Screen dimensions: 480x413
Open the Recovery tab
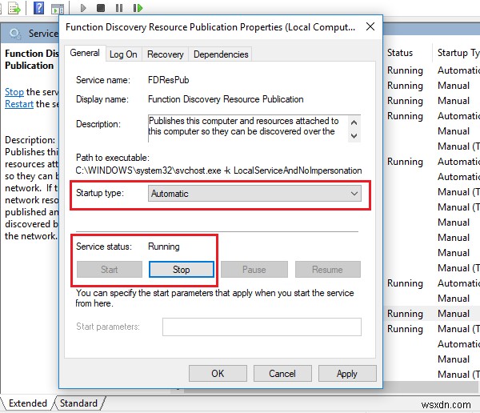coord(166,54)
